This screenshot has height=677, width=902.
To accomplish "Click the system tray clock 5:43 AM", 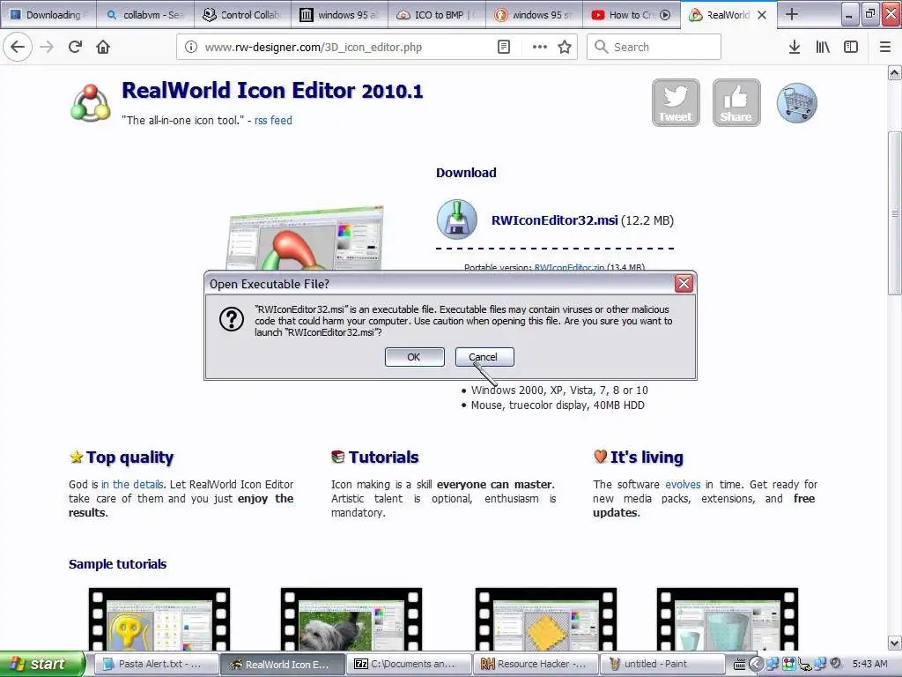I will [869, 664].
